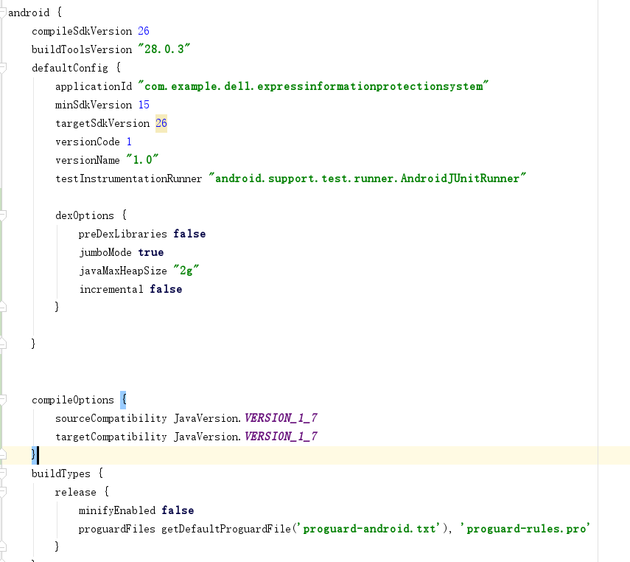
Task: Click the versionCode value 1
Action: [130, 142]
